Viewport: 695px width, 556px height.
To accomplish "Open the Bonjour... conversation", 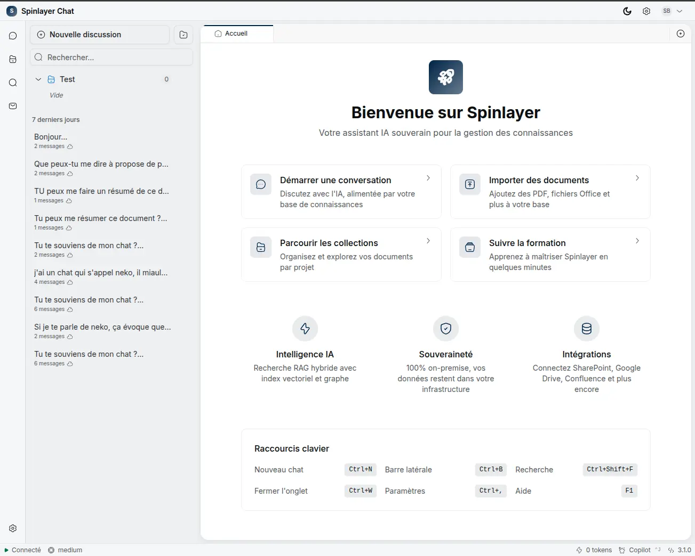I will pos(102,141).
